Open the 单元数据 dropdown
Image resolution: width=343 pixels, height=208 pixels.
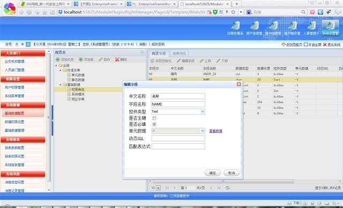point(203,131)
